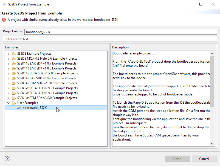Click the folder icon for S32K14x EAR SDK v0.8.6

point(14,78)
